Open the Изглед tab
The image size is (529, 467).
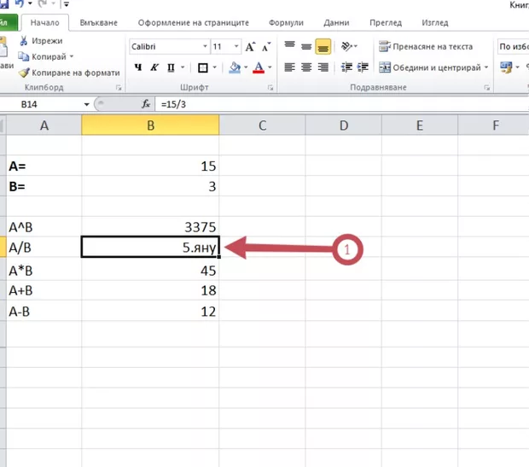click(435, 22)
